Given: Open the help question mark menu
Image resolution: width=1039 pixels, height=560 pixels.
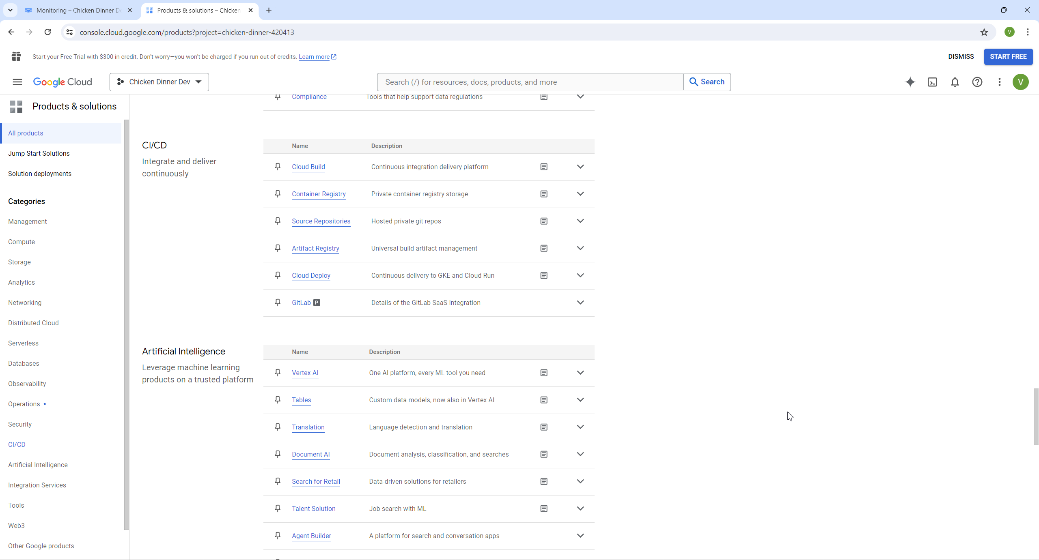Looking at the screenshot, I should [977, 82].
